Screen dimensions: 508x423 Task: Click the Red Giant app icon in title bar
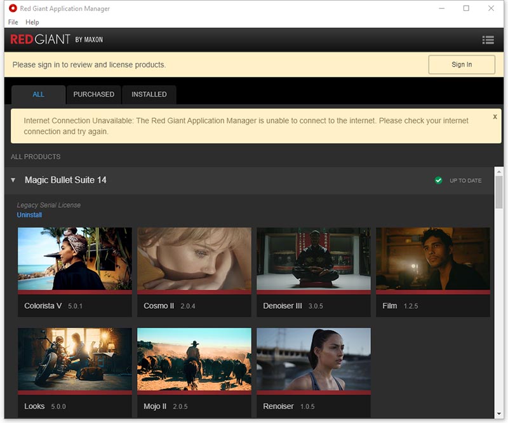[x=13, y=8]
